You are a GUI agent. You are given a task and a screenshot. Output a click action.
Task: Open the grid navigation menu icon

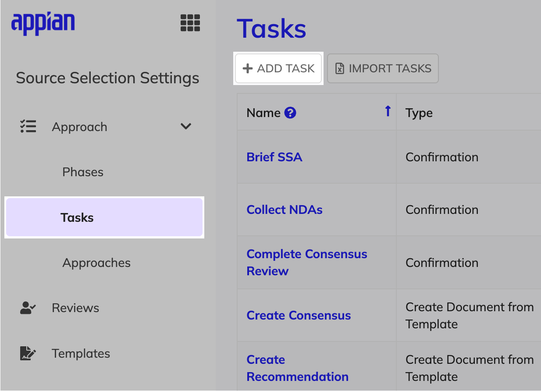(190, 23)
